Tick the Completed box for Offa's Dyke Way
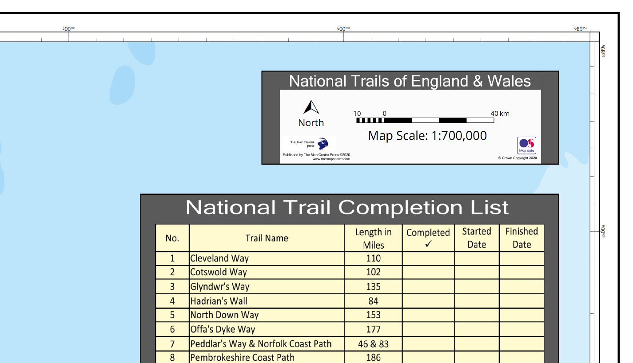Image resolution: width=633 pixels, height=363 pixels. (427, 329)
